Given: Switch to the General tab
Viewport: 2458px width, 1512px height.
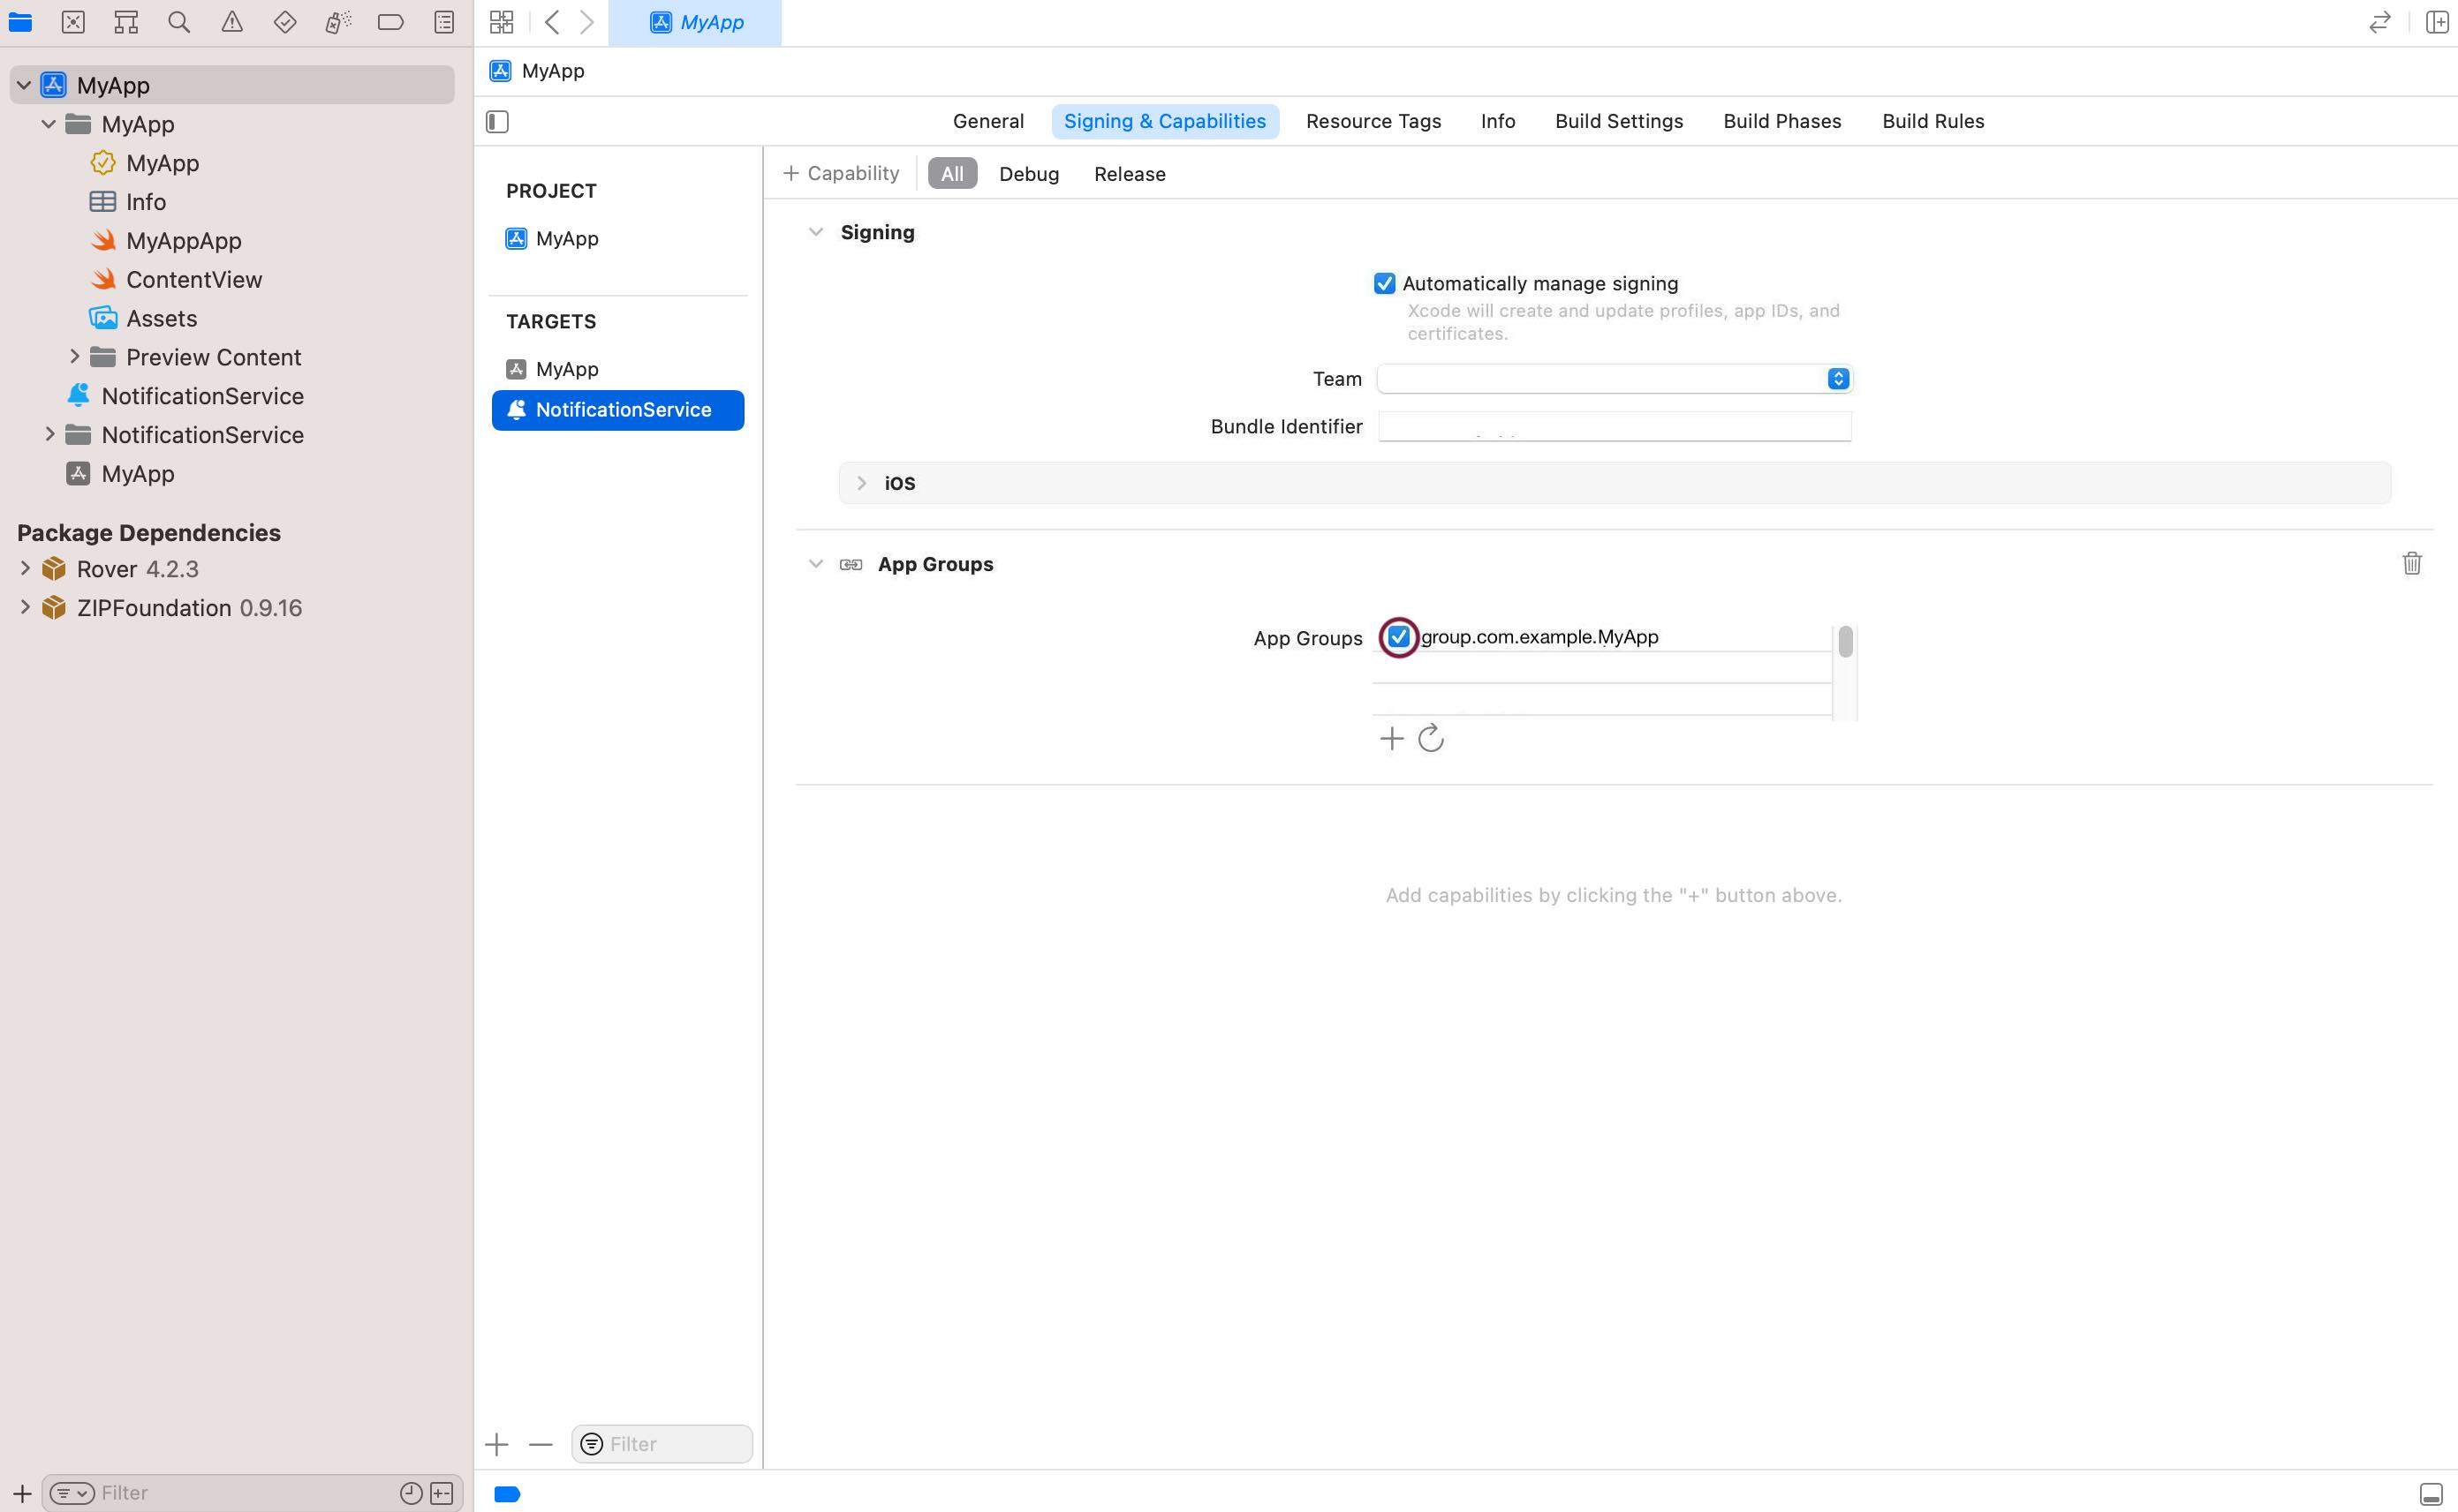Looking at the screenshot, I should [988, 121].
